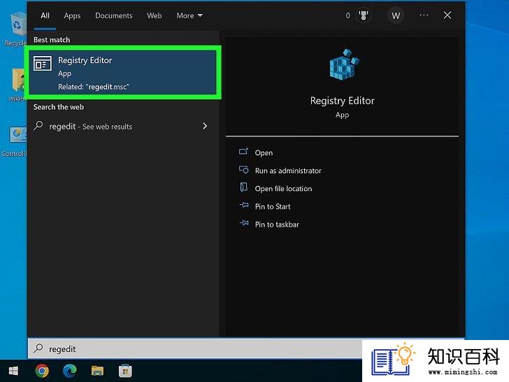509x382 pixels.
Task: Focus the regedit search input field
Action: (195, 349)
